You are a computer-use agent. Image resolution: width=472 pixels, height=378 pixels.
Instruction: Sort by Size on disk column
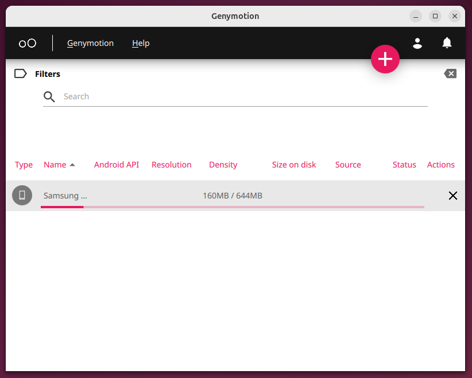point(294,165)
